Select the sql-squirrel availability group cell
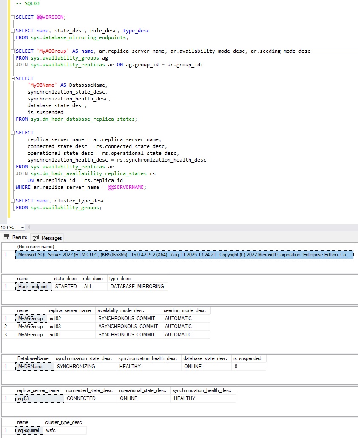 [x=28, y=430]
